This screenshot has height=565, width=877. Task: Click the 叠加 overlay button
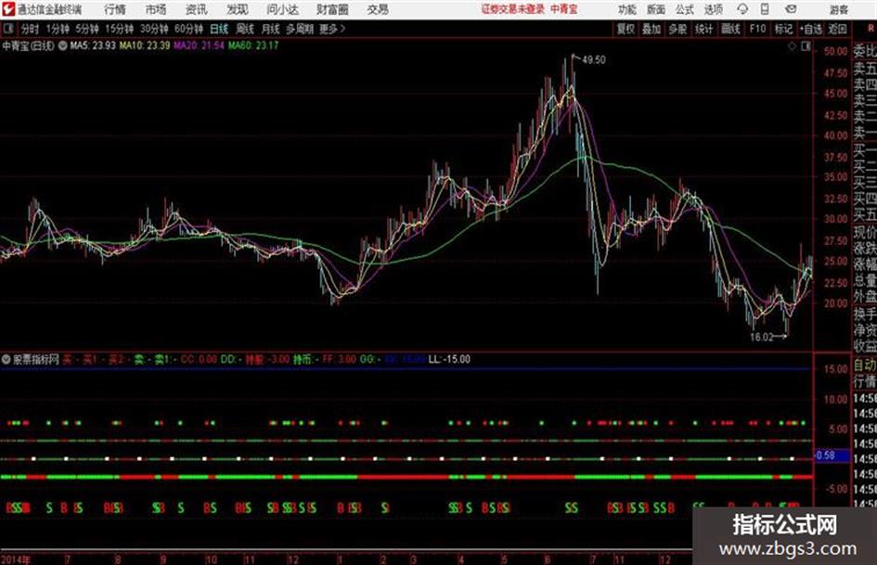click(651, 29)
